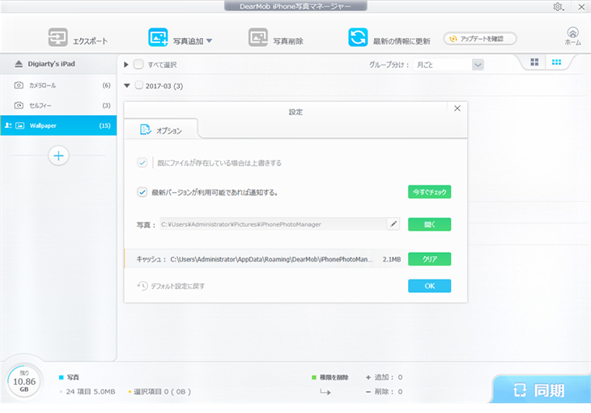The image size is (591, 413).
Task: Switch to large grid view icon
Action: [x=534, y=62]
